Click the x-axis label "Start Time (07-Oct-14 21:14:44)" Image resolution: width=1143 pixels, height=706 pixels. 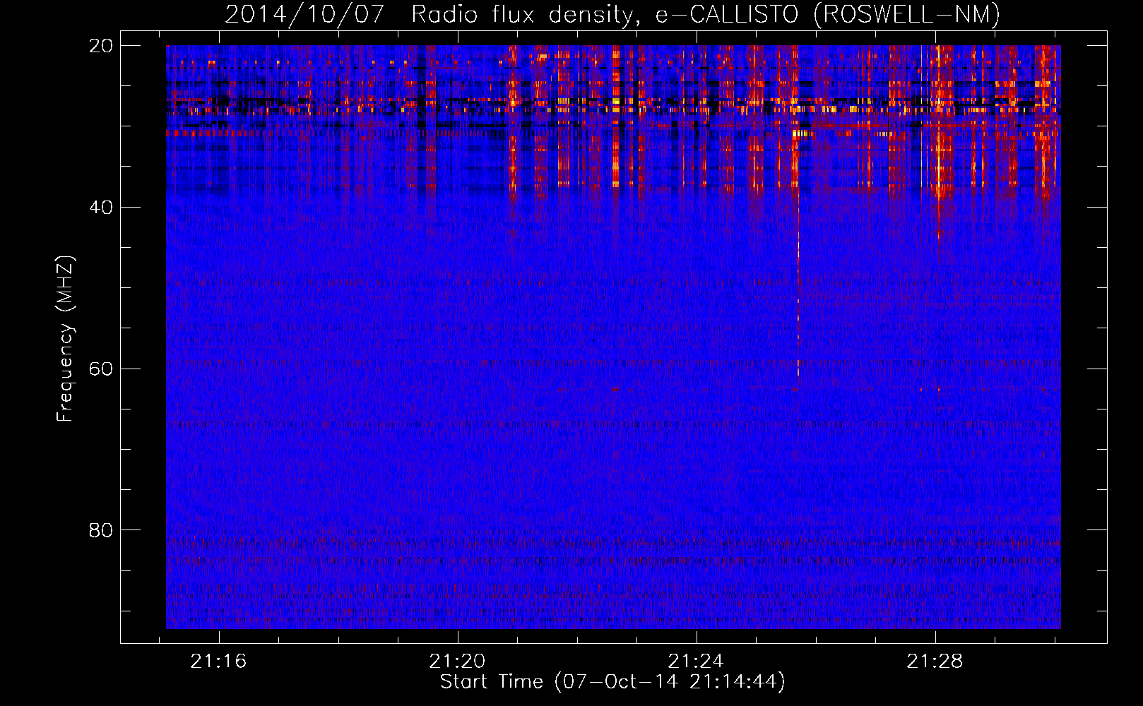point(612,682)
